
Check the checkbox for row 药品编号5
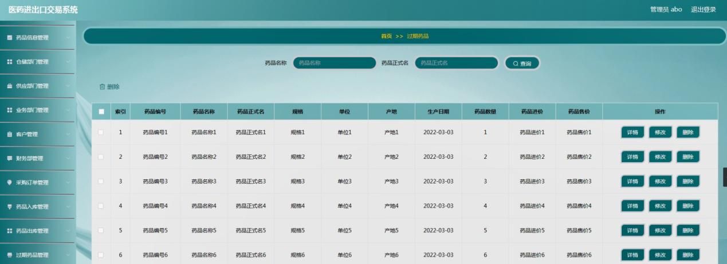101,230
